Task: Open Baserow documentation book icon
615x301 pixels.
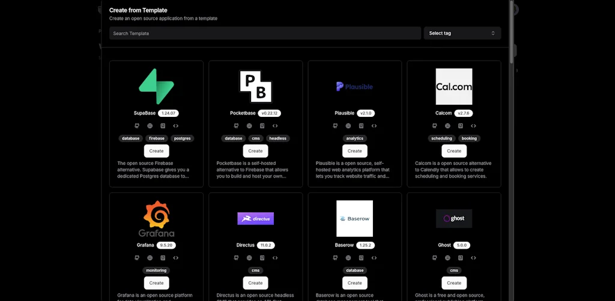Action: coord(361,258)
